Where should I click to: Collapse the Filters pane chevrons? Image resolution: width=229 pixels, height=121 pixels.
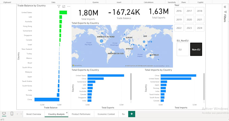(225, 7)
